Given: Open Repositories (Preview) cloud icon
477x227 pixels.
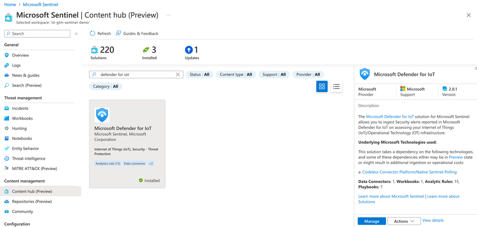Looking at the screenshot, I should pos(7,202).
